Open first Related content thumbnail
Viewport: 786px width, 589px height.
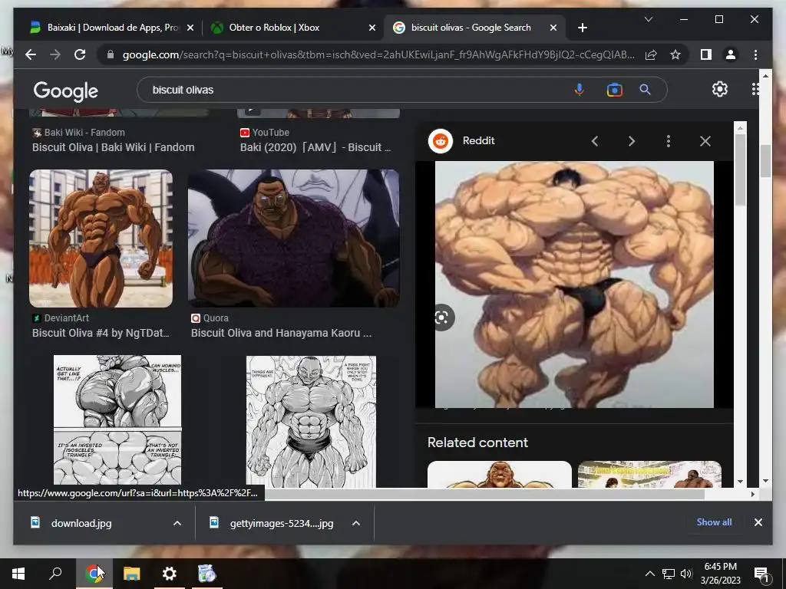point(499,474)
